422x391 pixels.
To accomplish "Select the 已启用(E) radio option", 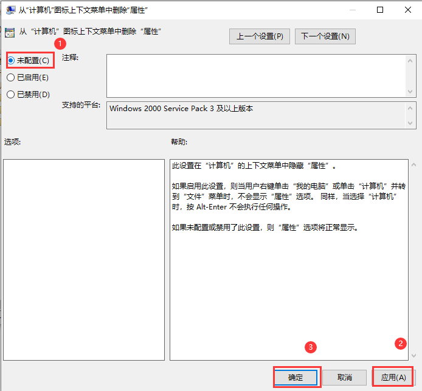I will point(28,78).
